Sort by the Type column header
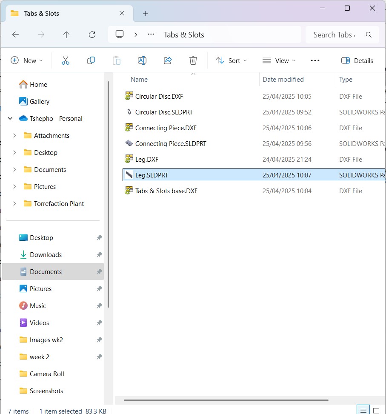Viewport: 386px width, 414px height. [x=346, y=80]
